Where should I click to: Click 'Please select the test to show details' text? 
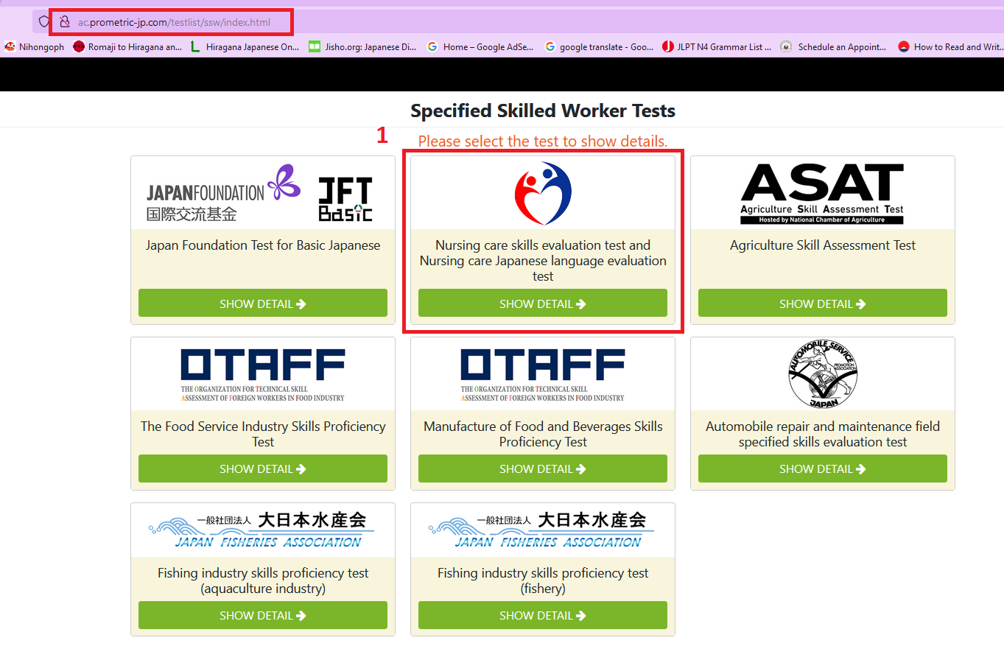click(x=543, y=141)
